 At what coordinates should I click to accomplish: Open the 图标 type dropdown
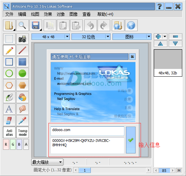132,37
